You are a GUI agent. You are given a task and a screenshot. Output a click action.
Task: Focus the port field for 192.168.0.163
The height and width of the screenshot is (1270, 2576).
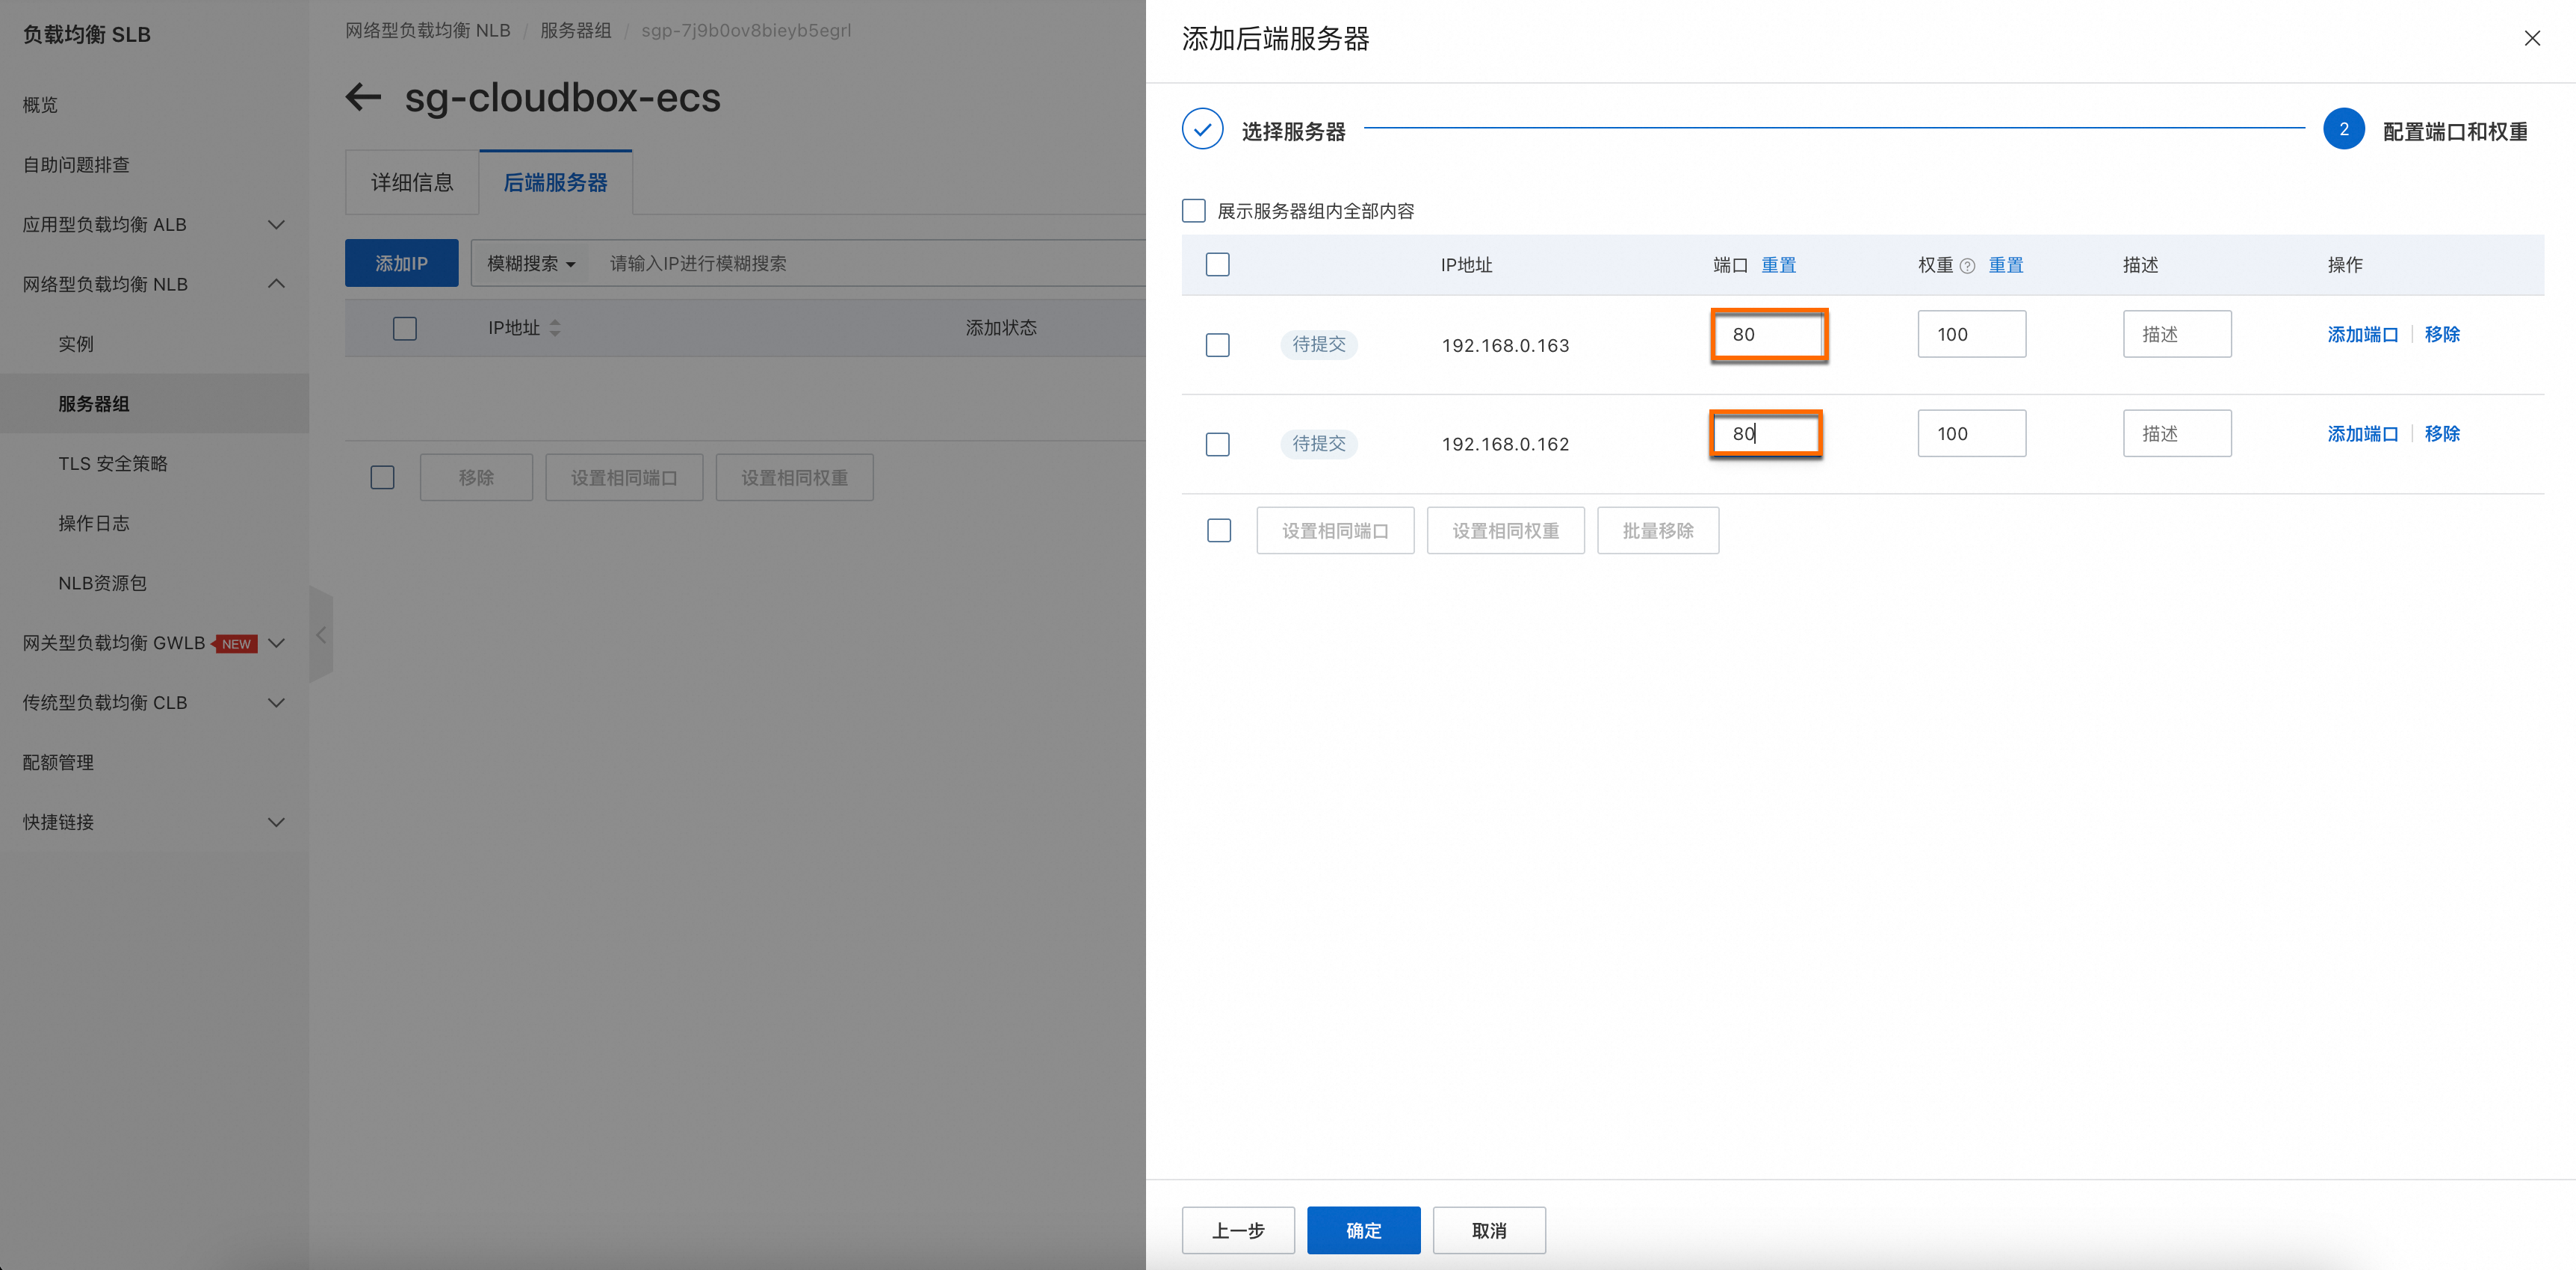tap(1768, 334)
